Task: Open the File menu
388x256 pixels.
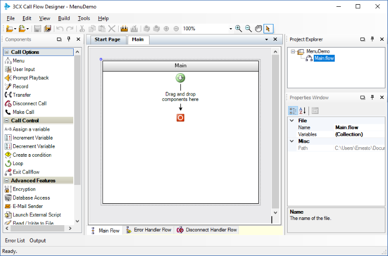Action: point(10,18)
